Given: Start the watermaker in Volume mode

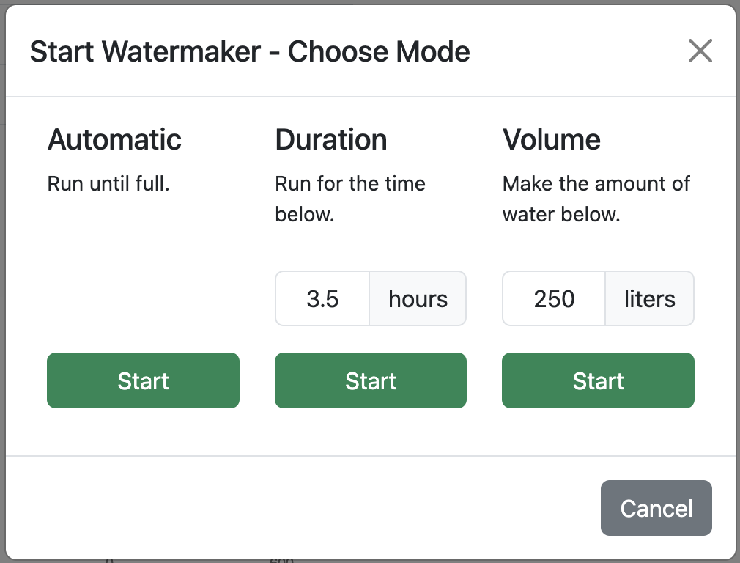Looking at the screenshot, I should [598, 380].
